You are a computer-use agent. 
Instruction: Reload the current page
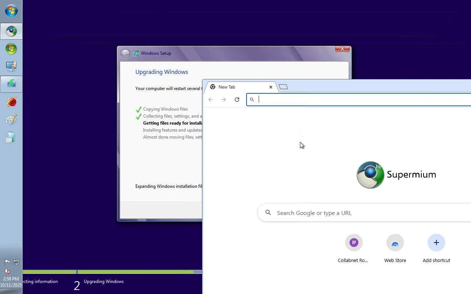(237, 100)
